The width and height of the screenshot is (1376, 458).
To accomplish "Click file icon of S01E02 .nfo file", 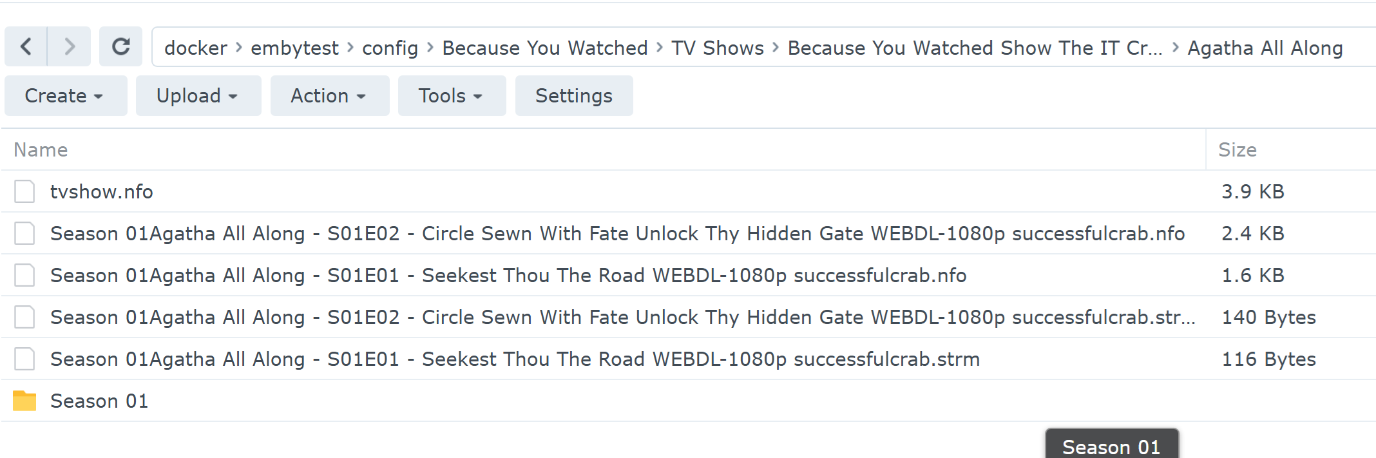I will (24, 233).
